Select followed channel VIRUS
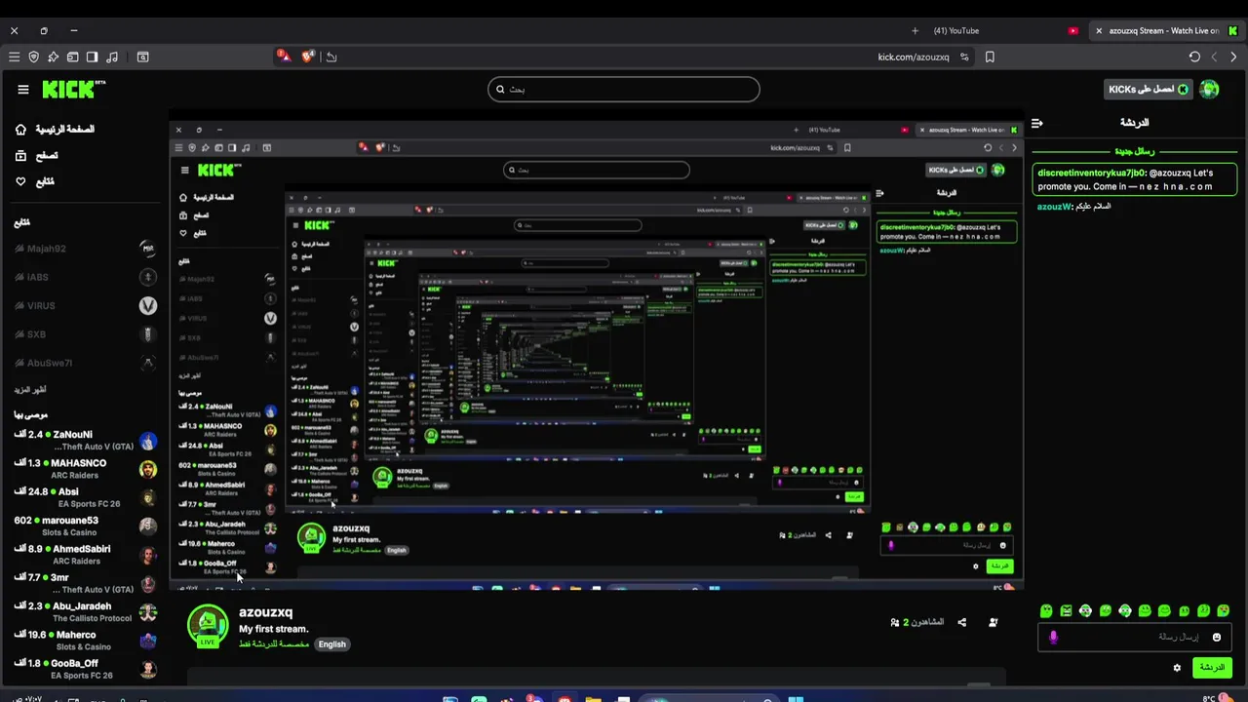This screenshot has width=1248, height=702. tap(86, 305)
